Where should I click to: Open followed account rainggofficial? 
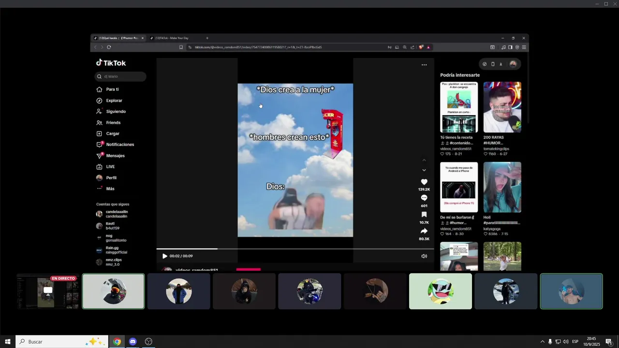click(x=112, y=250)
